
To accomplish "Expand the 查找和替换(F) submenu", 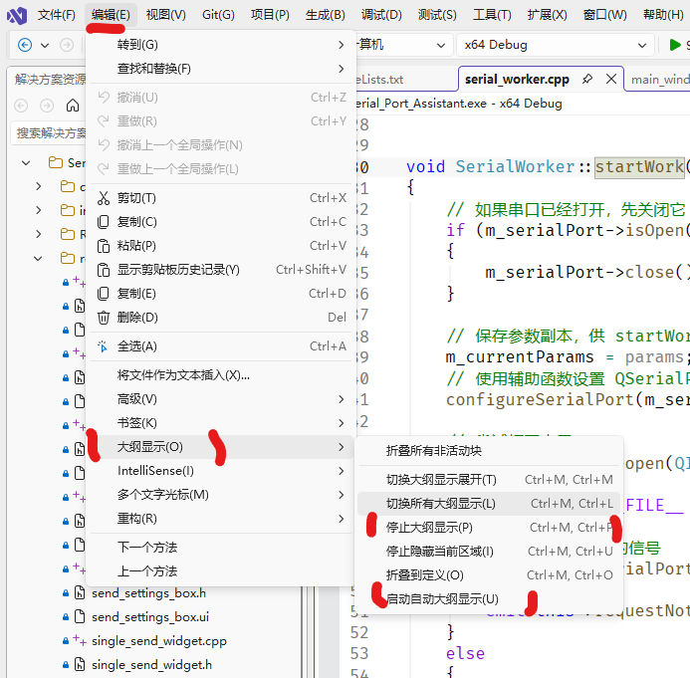I will tap(221, 69).
